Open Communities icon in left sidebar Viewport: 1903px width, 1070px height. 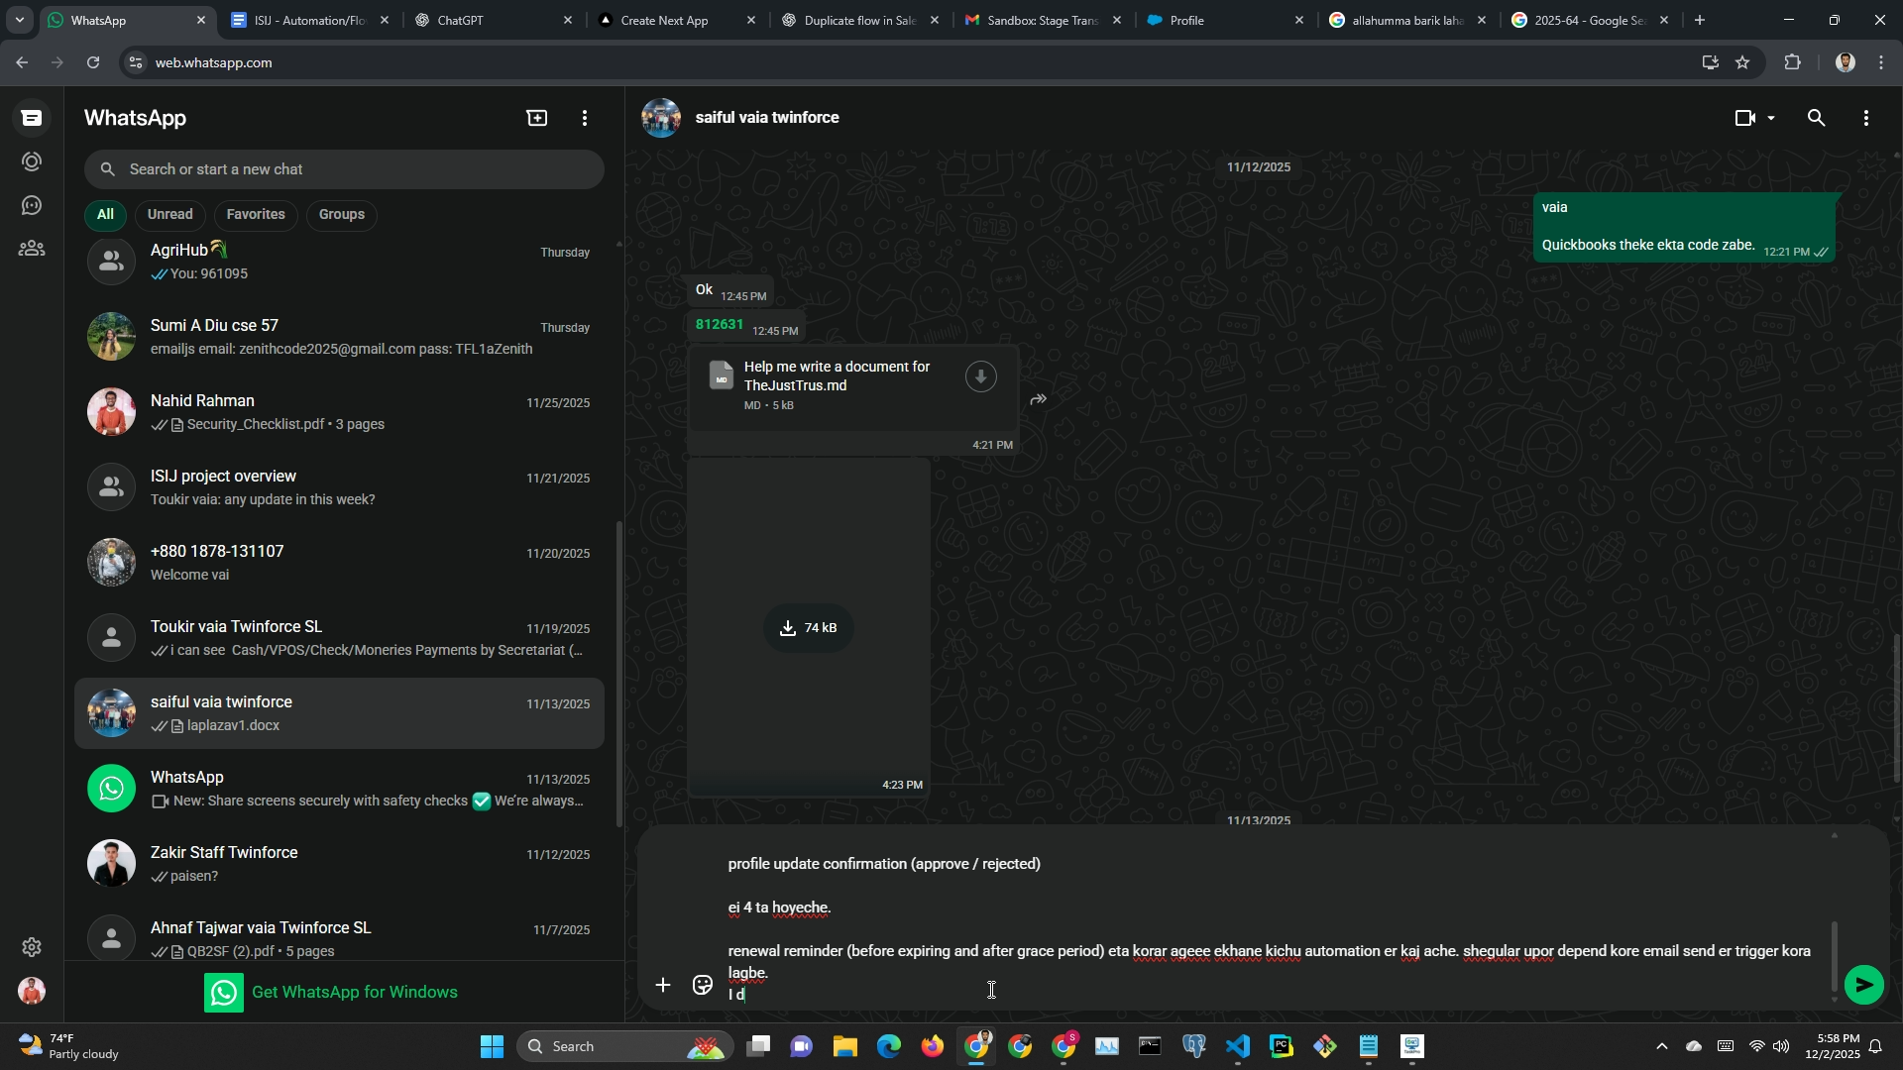32,249
